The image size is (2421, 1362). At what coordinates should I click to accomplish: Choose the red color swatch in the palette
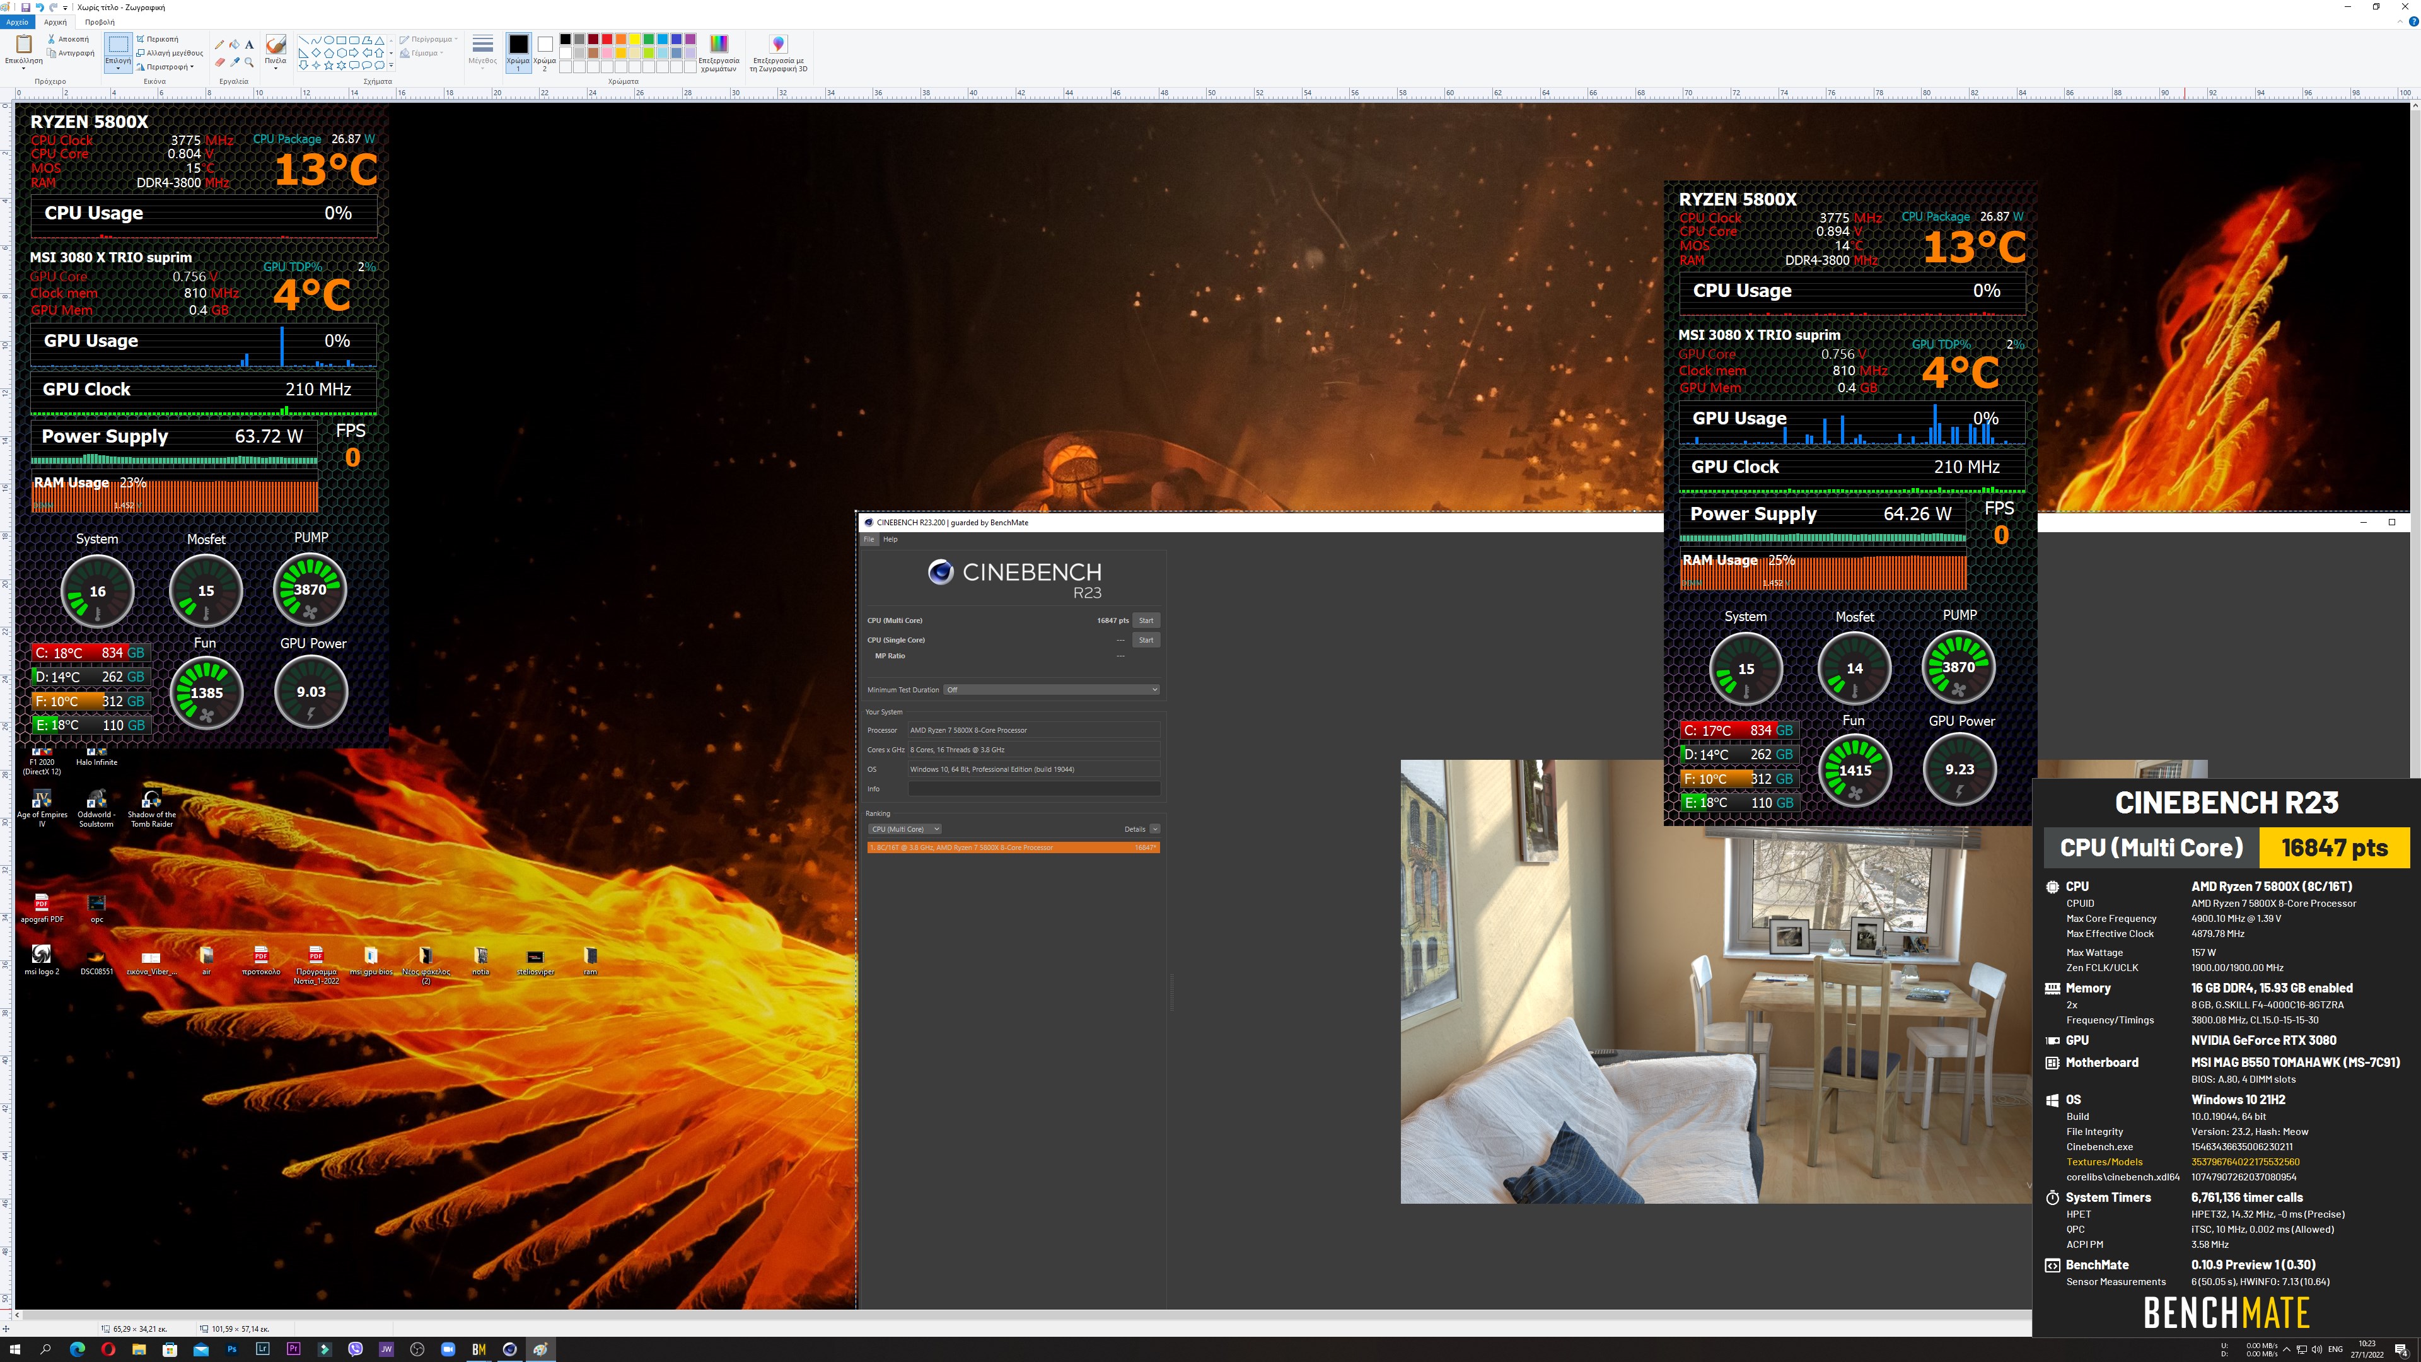(607, 38)
